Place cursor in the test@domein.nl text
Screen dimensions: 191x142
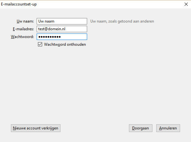[x=52, y=29]
